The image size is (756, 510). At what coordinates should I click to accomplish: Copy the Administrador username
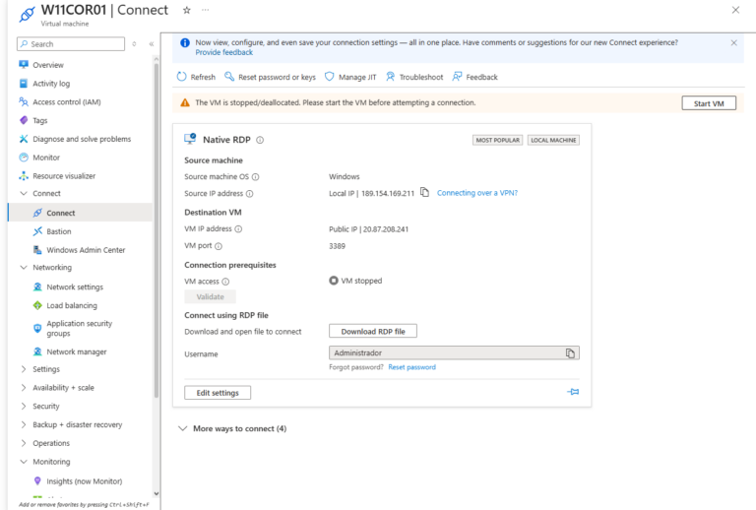click(x=570, y=353)
